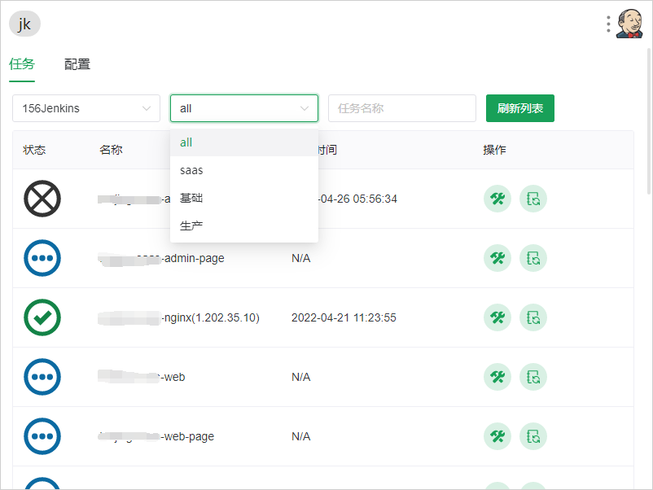Click the pending status icon for admin-page

coord(42,258)
